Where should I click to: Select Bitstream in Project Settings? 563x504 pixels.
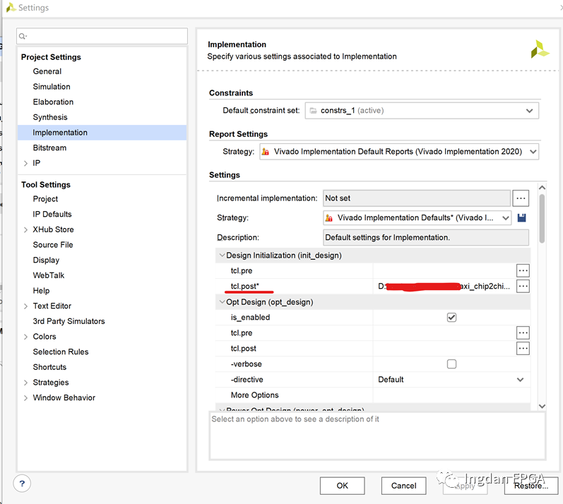click(x=49, y=148)
